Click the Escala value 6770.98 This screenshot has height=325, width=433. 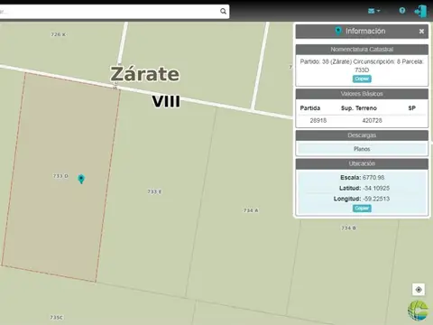[x=373, y=178]
